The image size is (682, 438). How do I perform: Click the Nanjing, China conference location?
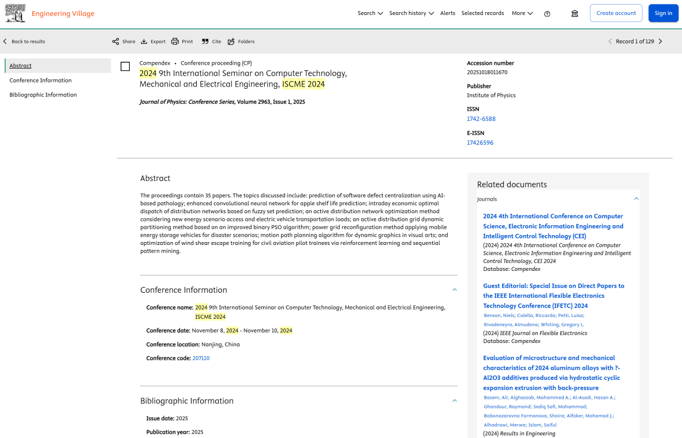coord(220,344)
